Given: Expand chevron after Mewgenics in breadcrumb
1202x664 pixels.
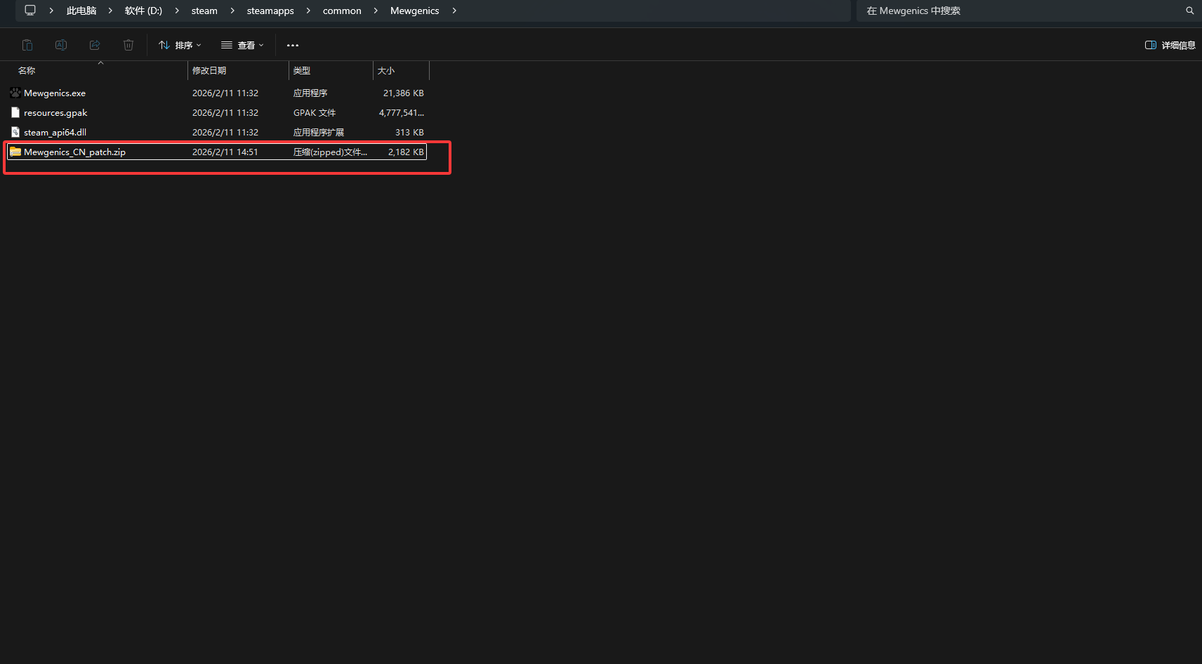Looking at the screenshot, I should coord(454,11).
